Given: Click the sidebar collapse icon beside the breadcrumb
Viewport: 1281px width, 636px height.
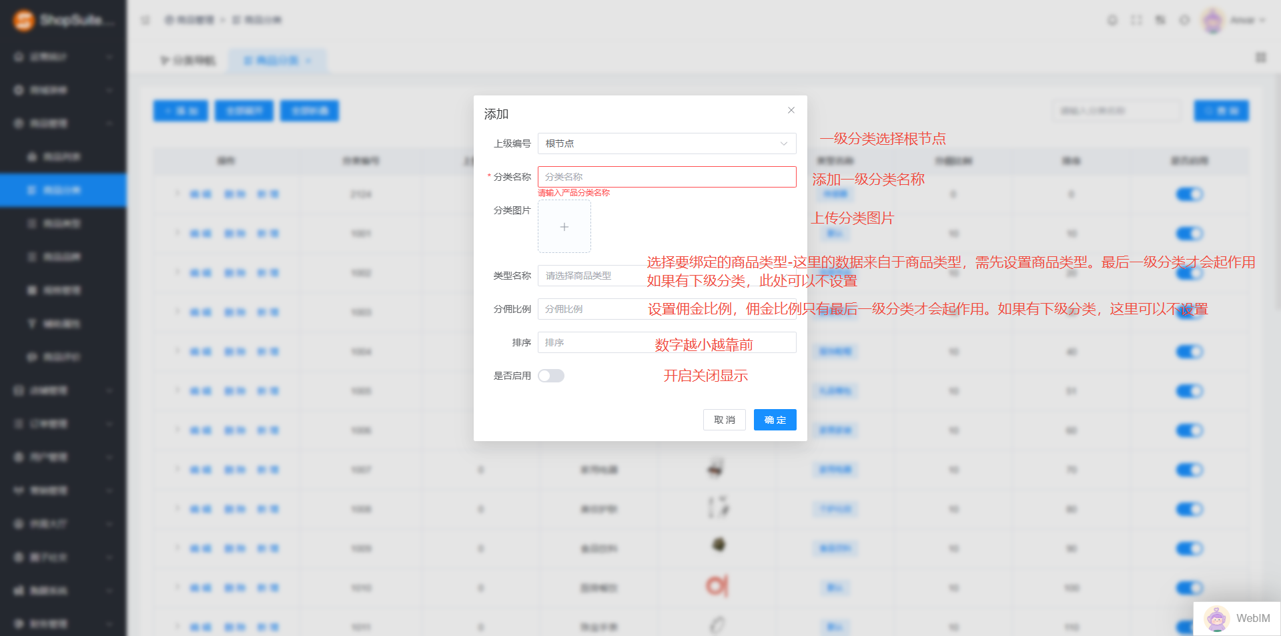Looking at the screenshot, I should click(x=145, y=20).
